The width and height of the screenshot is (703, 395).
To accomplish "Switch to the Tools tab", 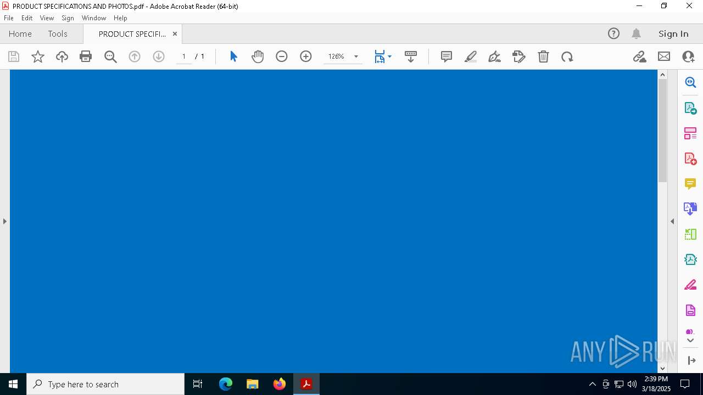I will point(58,33).
